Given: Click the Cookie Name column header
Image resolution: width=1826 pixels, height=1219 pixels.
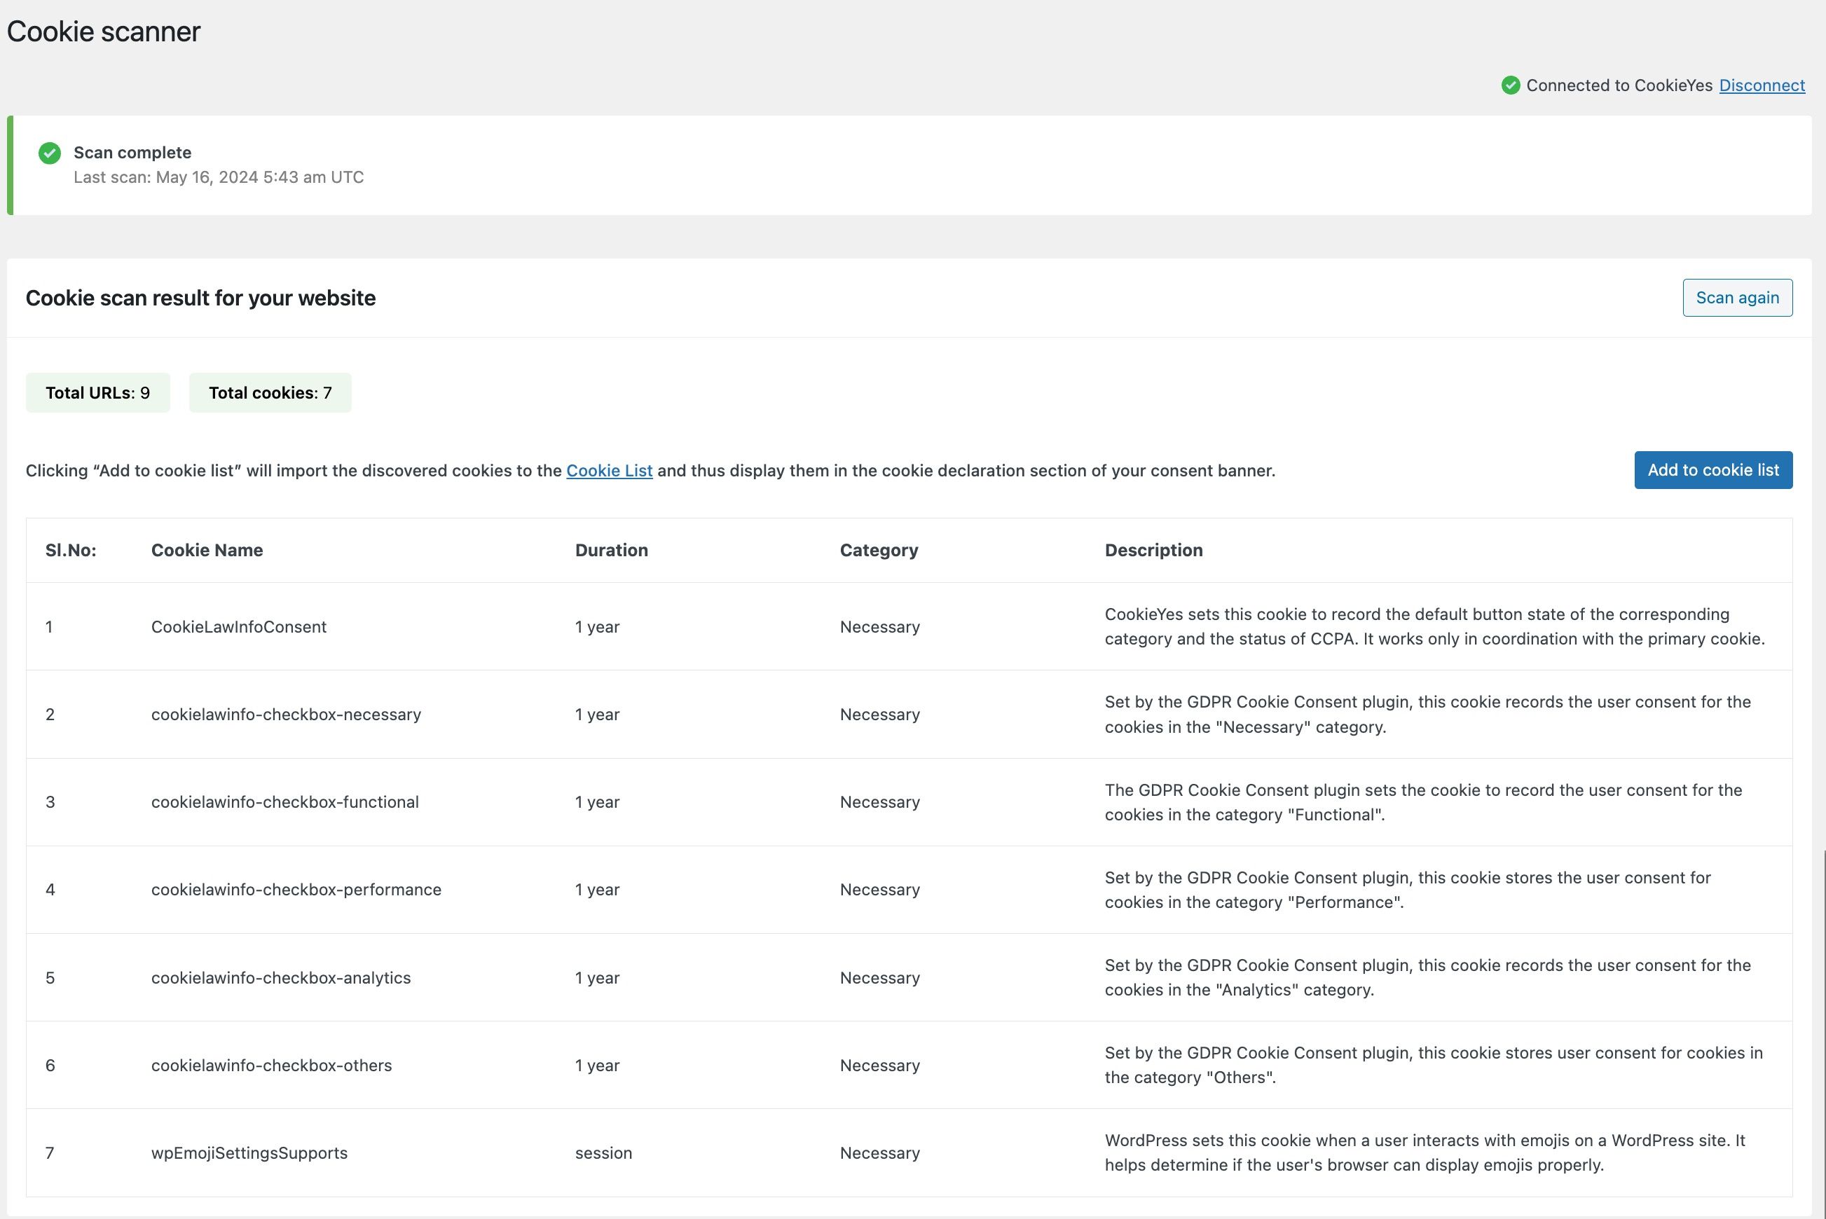Looking at the screenshot, I should pyautogui.click(x=207, y=551).
